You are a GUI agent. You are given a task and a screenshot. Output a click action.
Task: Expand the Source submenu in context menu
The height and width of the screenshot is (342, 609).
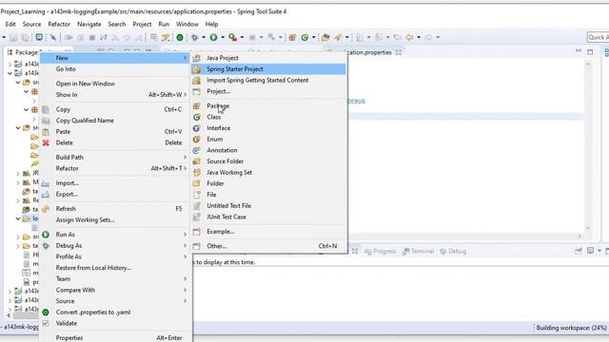point(116,301)
